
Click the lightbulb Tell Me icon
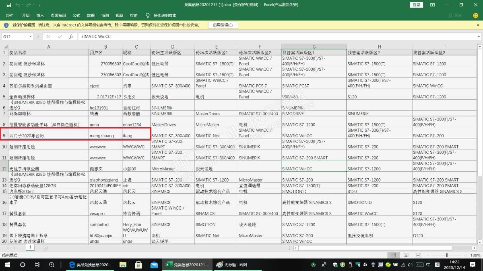tap(148, 15)
